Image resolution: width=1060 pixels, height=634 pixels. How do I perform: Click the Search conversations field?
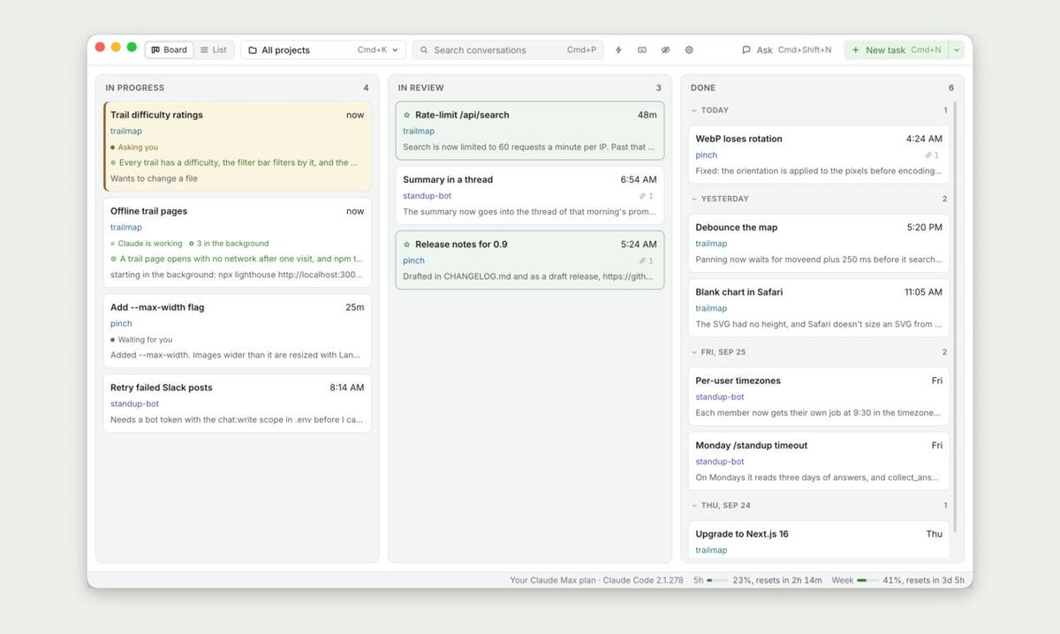tap(508, 50)
